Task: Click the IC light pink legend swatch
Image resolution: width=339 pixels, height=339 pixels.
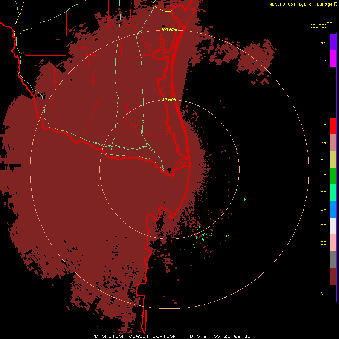Action: 333,243
